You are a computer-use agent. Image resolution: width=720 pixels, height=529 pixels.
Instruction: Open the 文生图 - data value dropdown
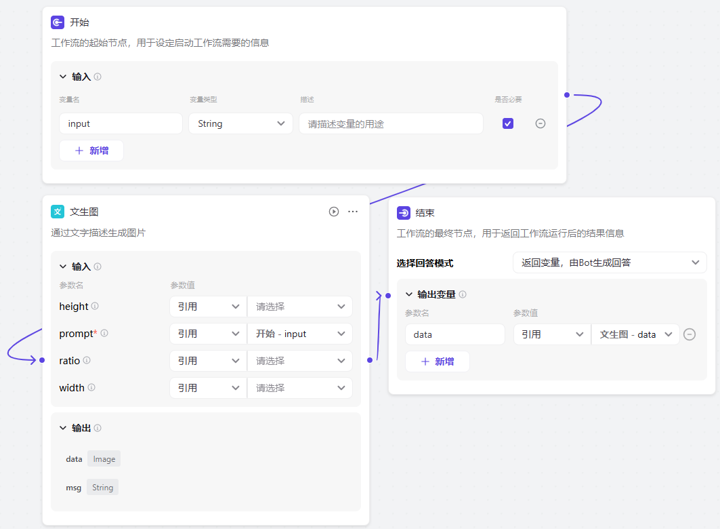635,334
